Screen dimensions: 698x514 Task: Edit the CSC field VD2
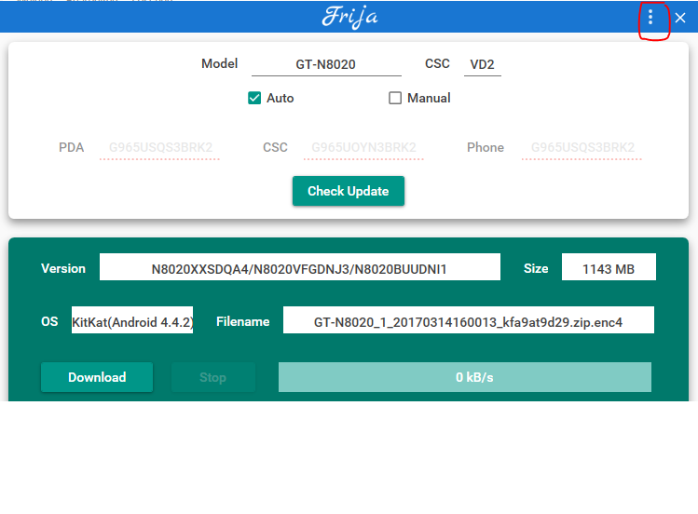click(x=483, y=65)
